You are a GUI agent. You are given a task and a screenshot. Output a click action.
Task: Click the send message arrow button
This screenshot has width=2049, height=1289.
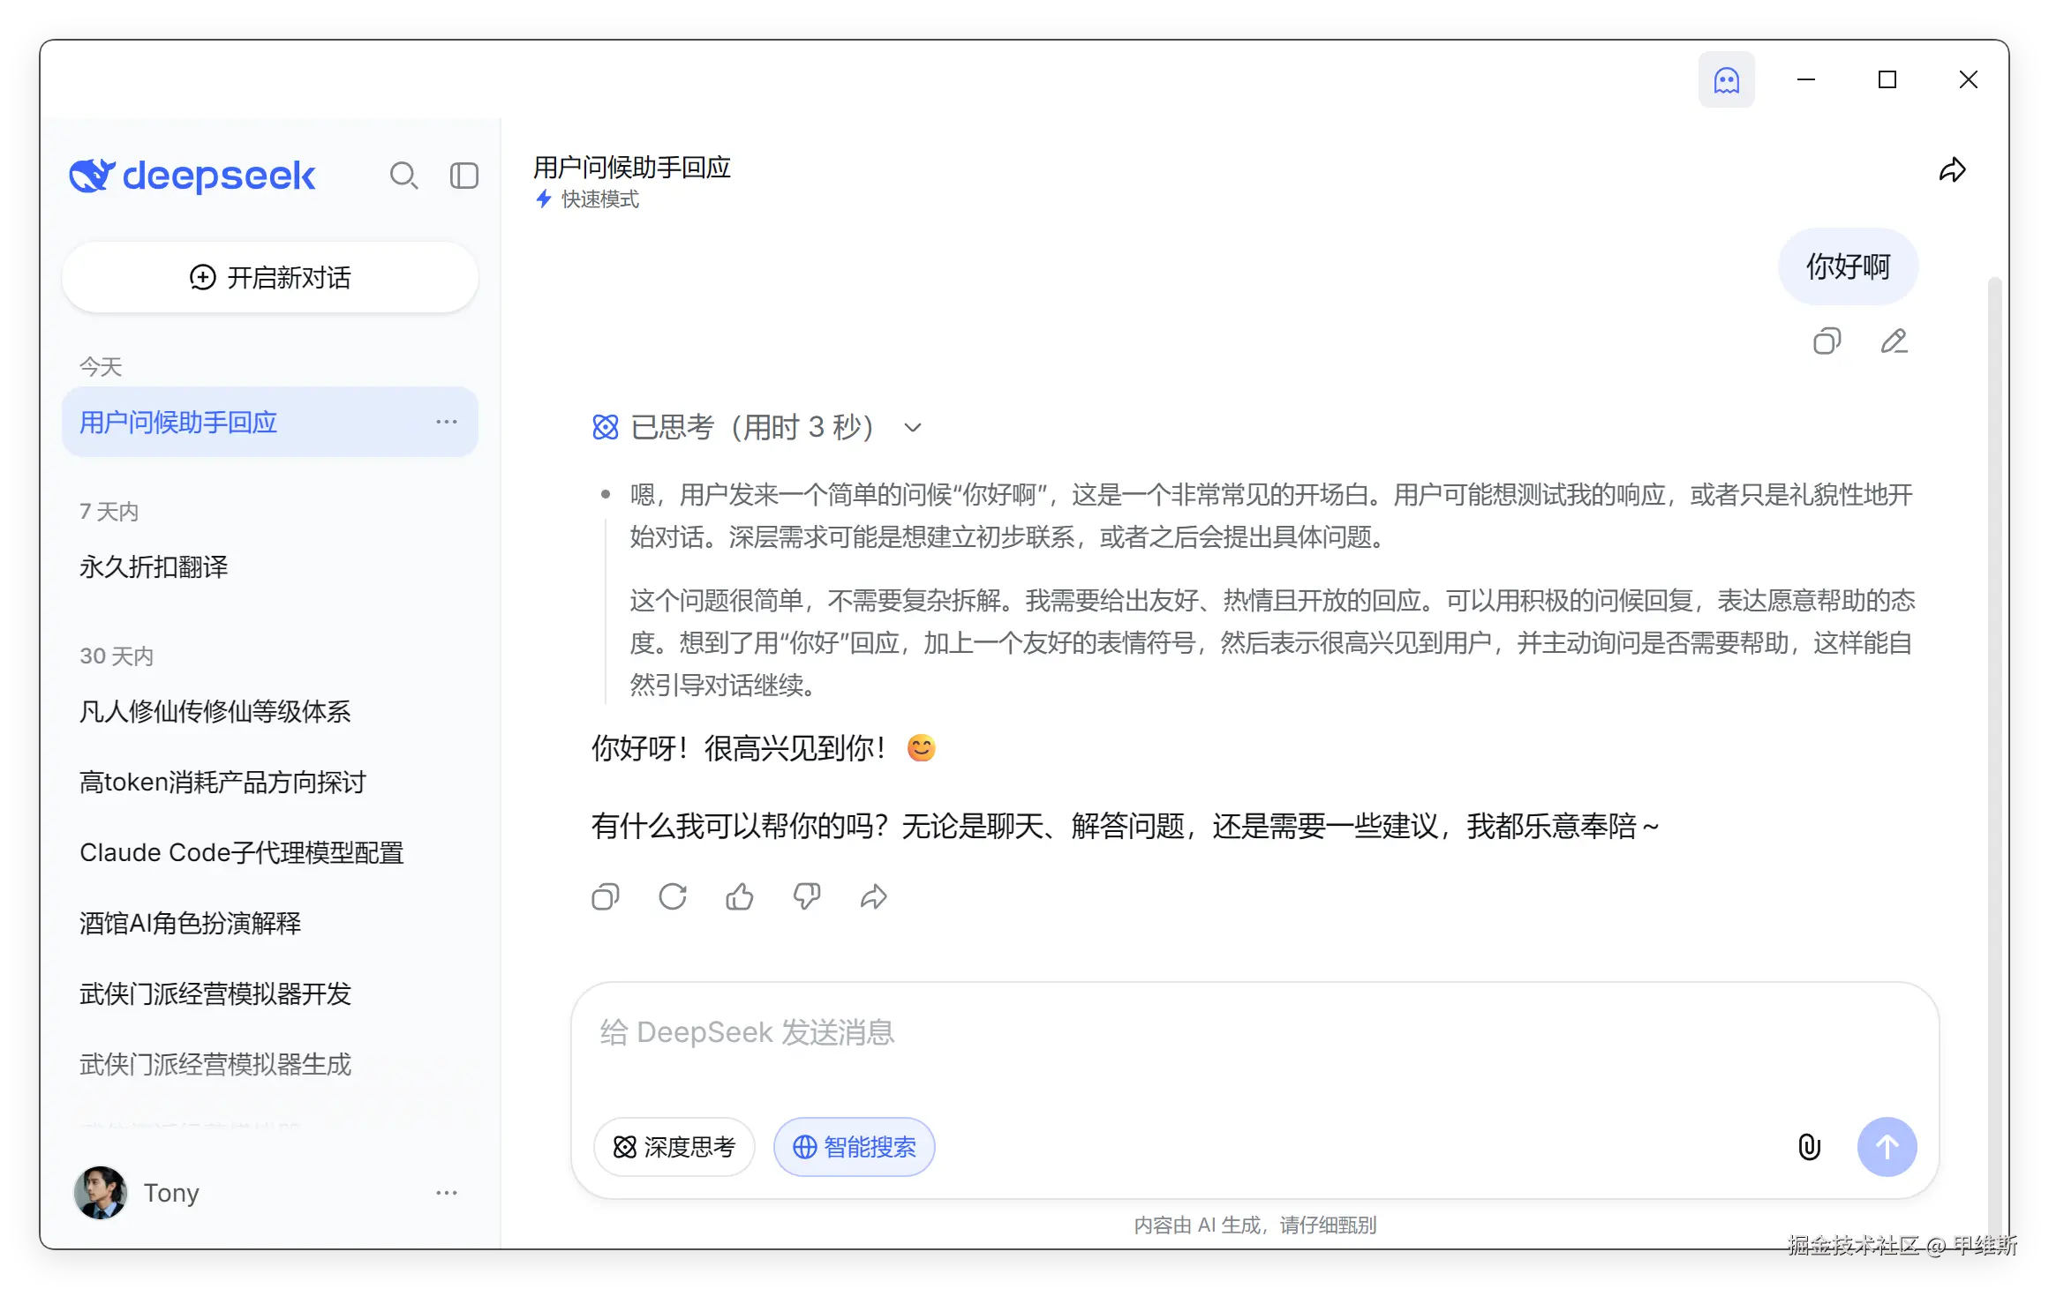1887,1147
